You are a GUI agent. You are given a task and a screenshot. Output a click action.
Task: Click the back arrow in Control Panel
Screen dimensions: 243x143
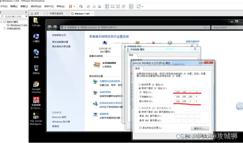(50, 28)
